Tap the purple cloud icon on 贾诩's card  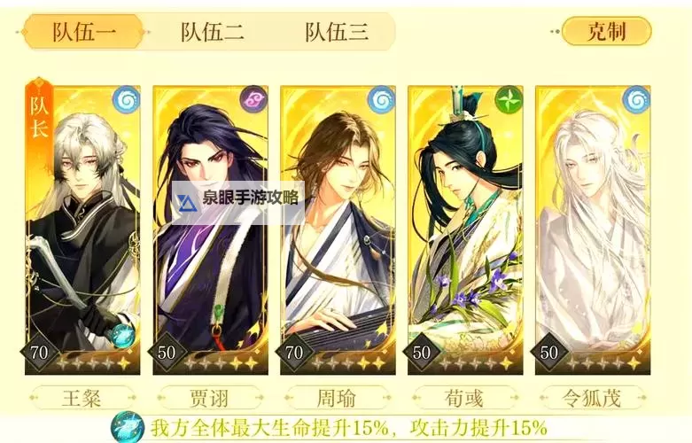point(253,99)
